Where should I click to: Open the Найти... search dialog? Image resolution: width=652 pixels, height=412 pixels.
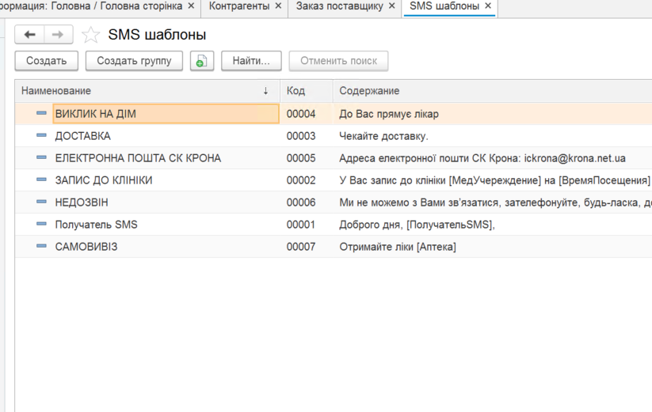click(x=251, y=61)
